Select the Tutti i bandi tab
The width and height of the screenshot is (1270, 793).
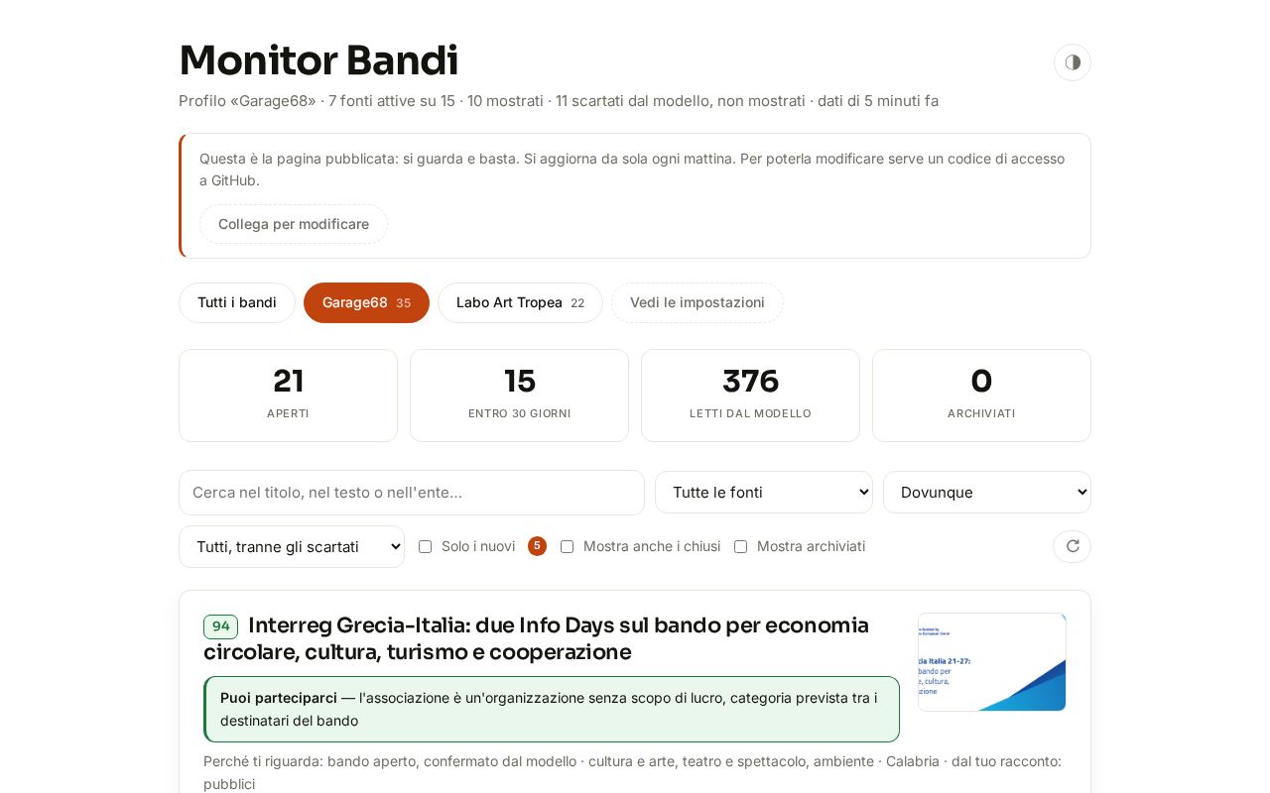point(237,302)
